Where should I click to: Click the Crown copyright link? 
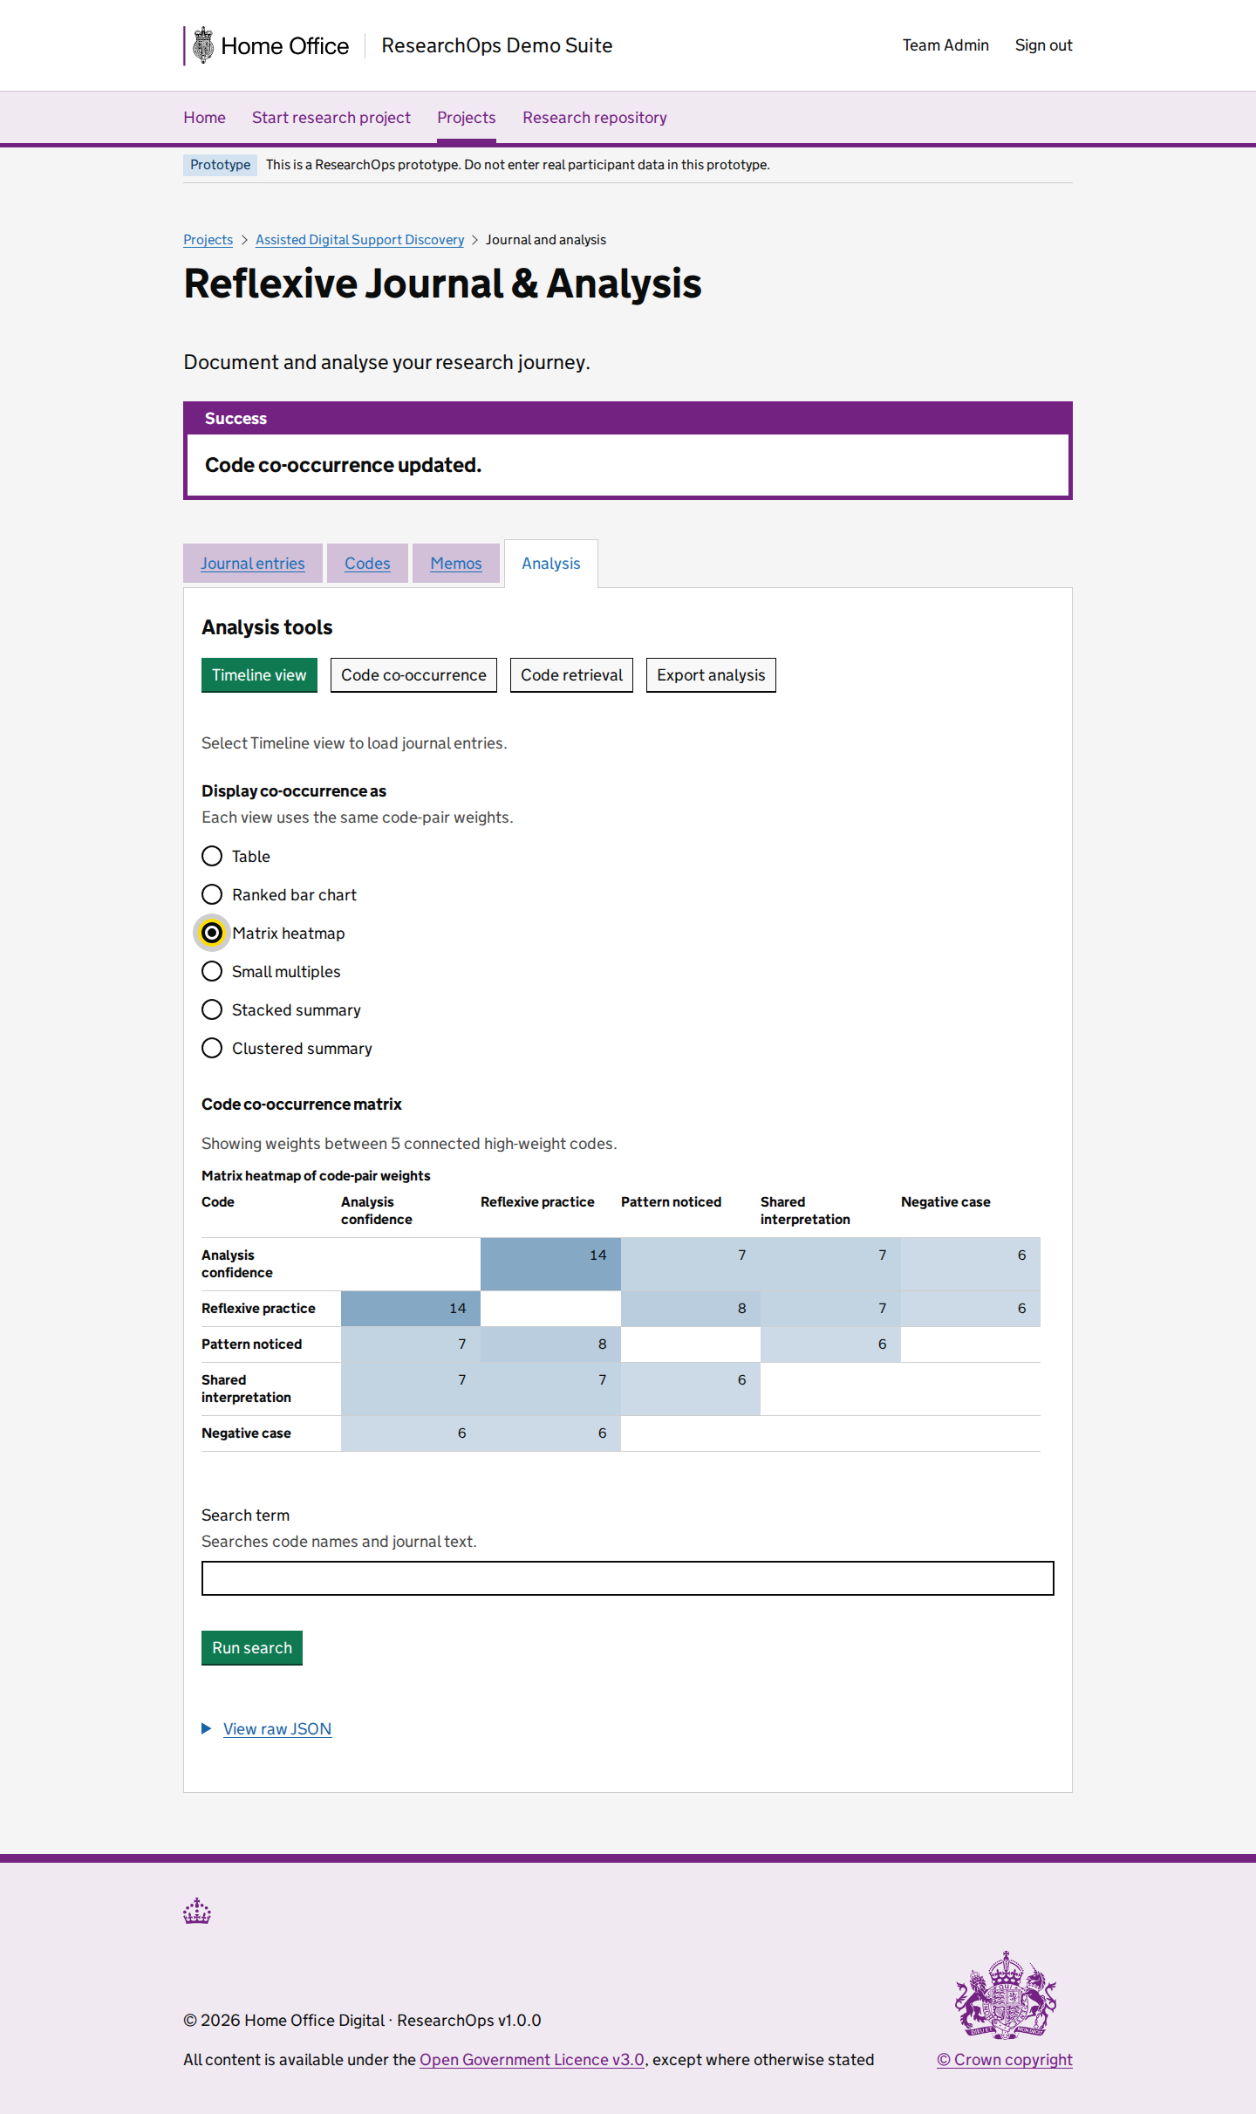click(1005, 2060)
